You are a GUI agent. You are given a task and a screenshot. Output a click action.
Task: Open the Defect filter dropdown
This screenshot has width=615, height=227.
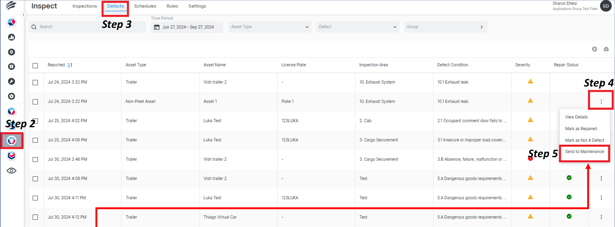pos(357,27)
